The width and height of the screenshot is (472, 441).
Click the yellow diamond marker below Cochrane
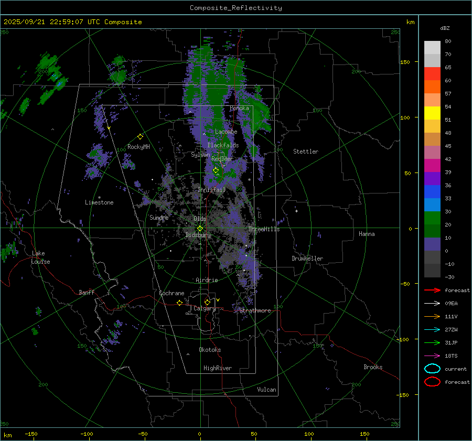pos(179,303)
